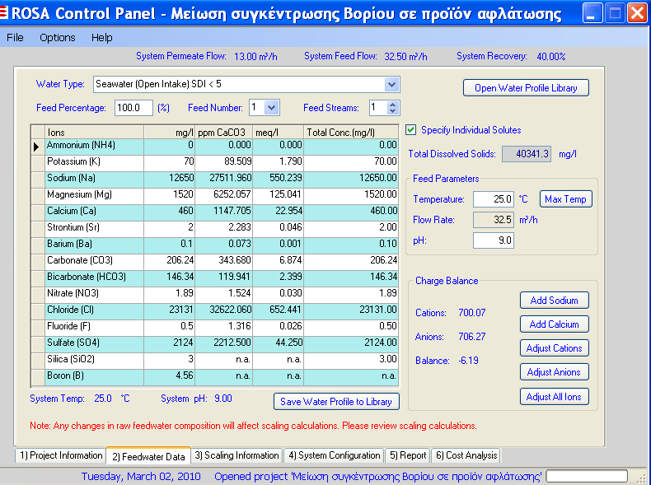Screen dimensions: 651x485
Task: Click Add Sodium button
Action: click(x=555, y=301)
